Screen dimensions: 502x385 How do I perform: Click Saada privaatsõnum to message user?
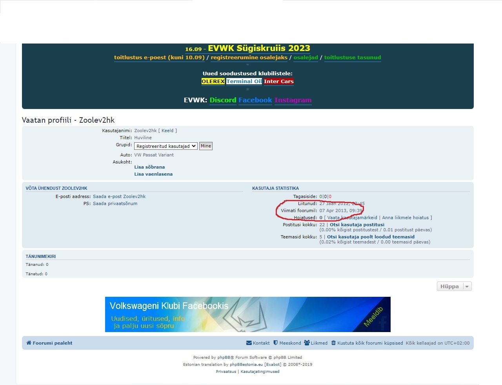coord(115,203)
